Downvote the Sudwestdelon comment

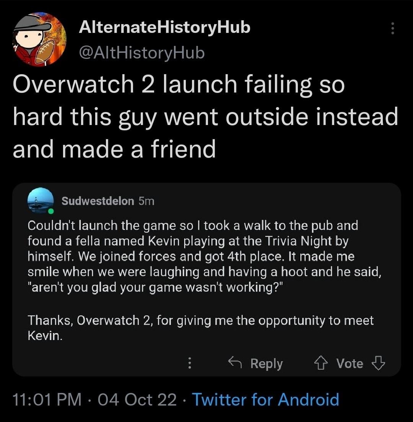378,363
